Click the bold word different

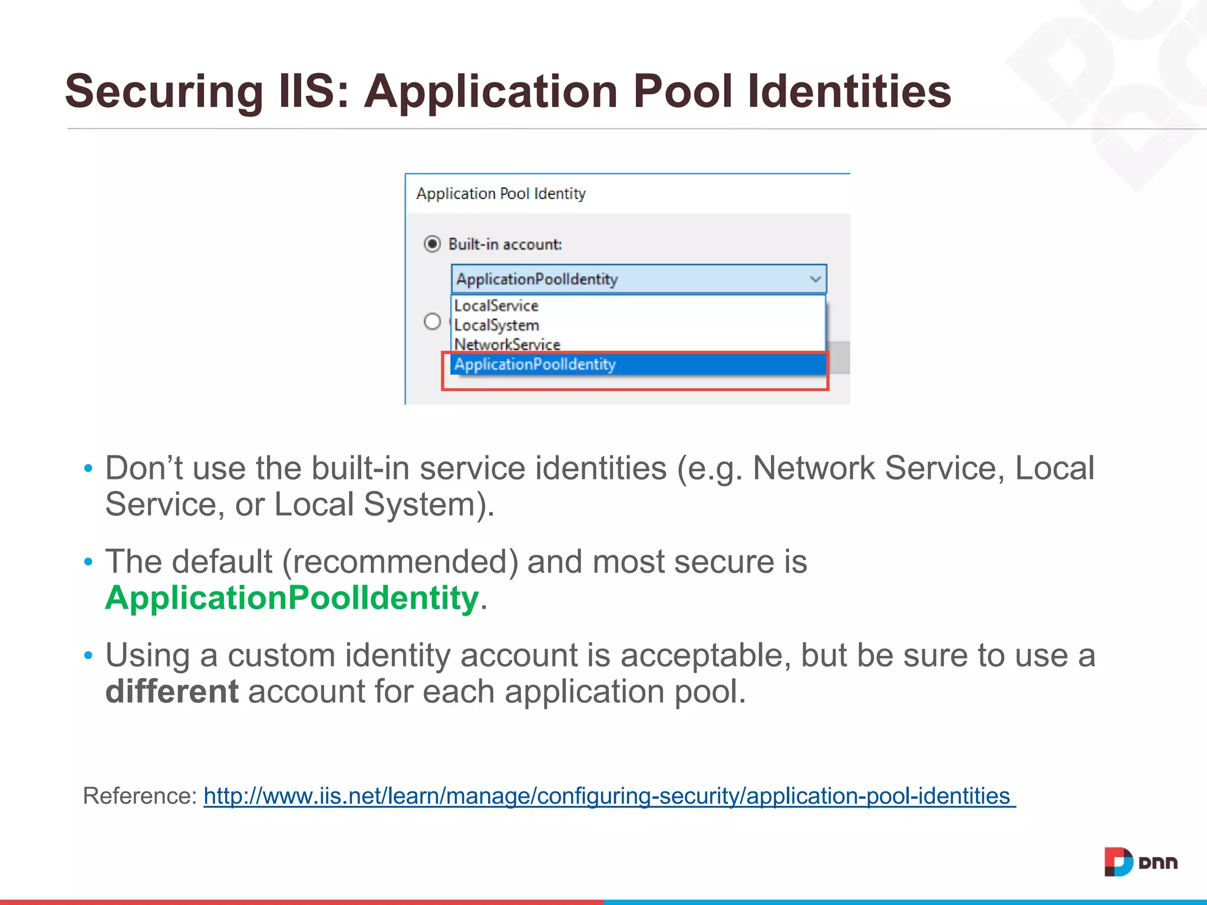point(172,691)
